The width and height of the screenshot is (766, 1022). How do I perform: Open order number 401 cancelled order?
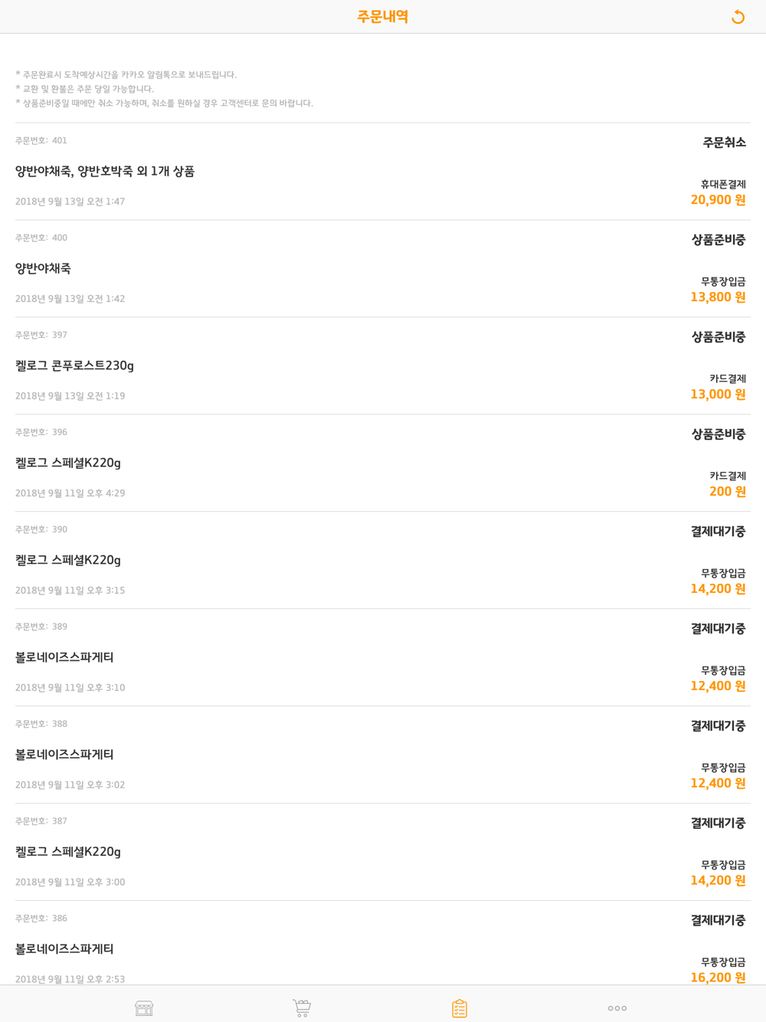point(383,172)
